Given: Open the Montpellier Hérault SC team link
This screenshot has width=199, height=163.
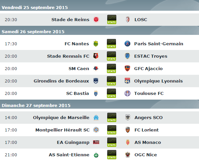Looking at the screenshot, I should [x=63, y=130].
